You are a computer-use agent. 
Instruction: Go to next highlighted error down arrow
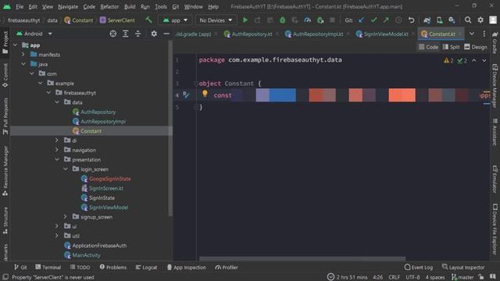484,61
